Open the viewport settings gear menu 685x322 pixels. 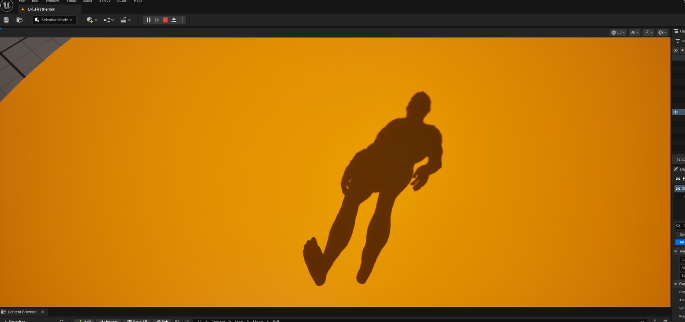click(662, 32)
